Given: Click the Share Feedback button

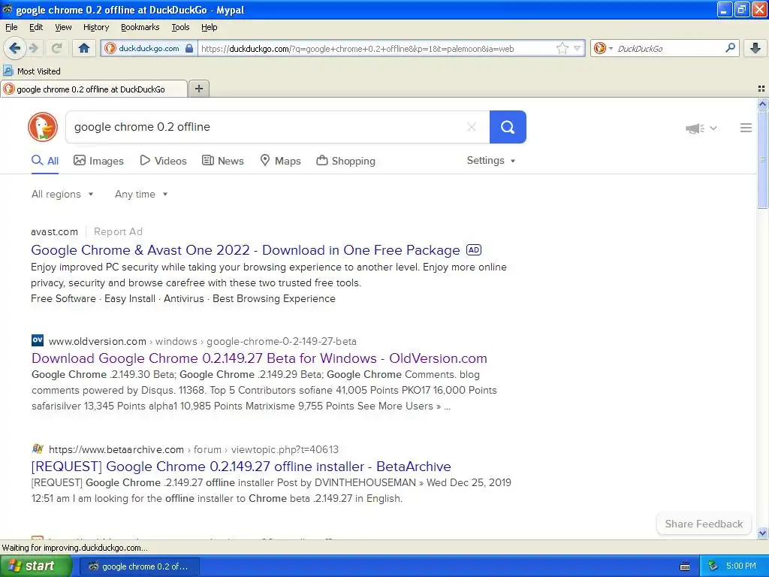Looking at the screenshot, I should [704, 524].
